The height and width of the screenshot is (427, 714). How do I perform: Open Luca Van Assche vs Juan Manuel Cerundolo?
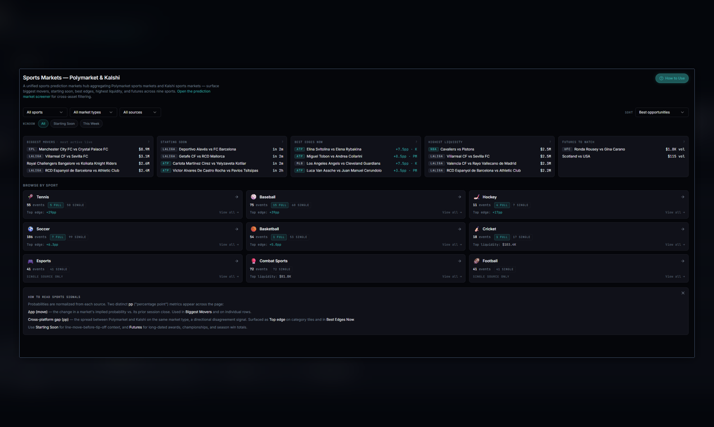pos(356,170)
